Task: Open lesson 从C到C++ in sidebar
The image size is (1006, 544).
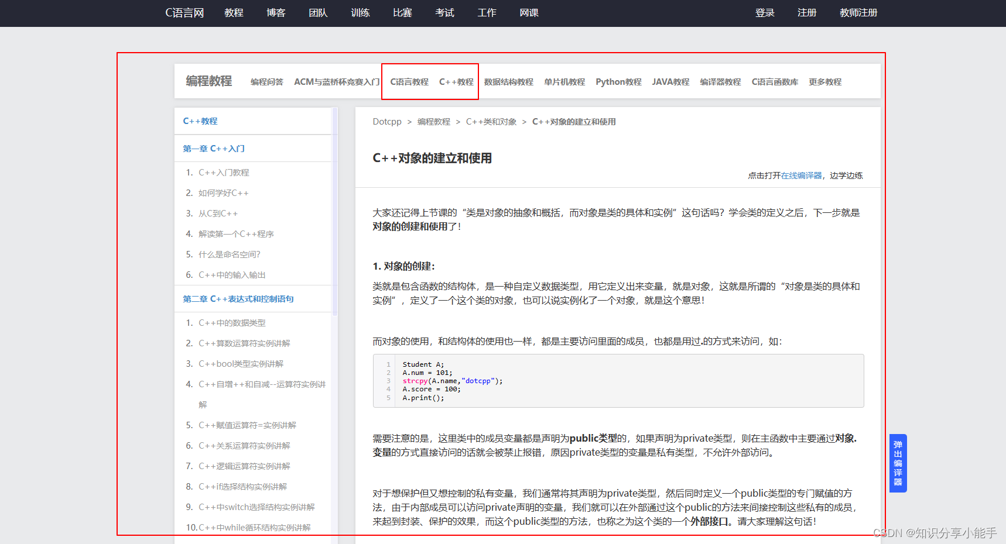Action: [218, 214]
